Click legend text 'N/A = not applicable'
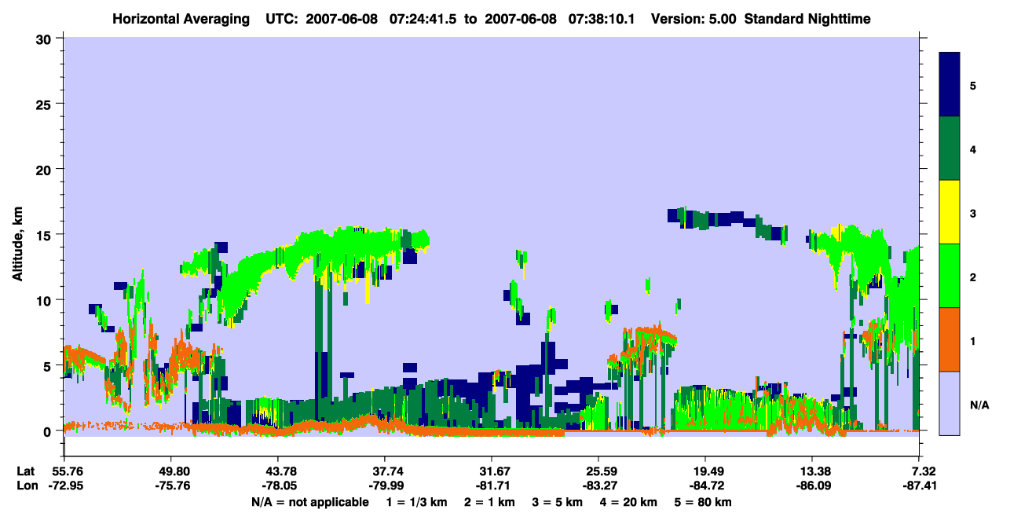Viewport: 1021px width, 524px height. (x=309, y=502)
